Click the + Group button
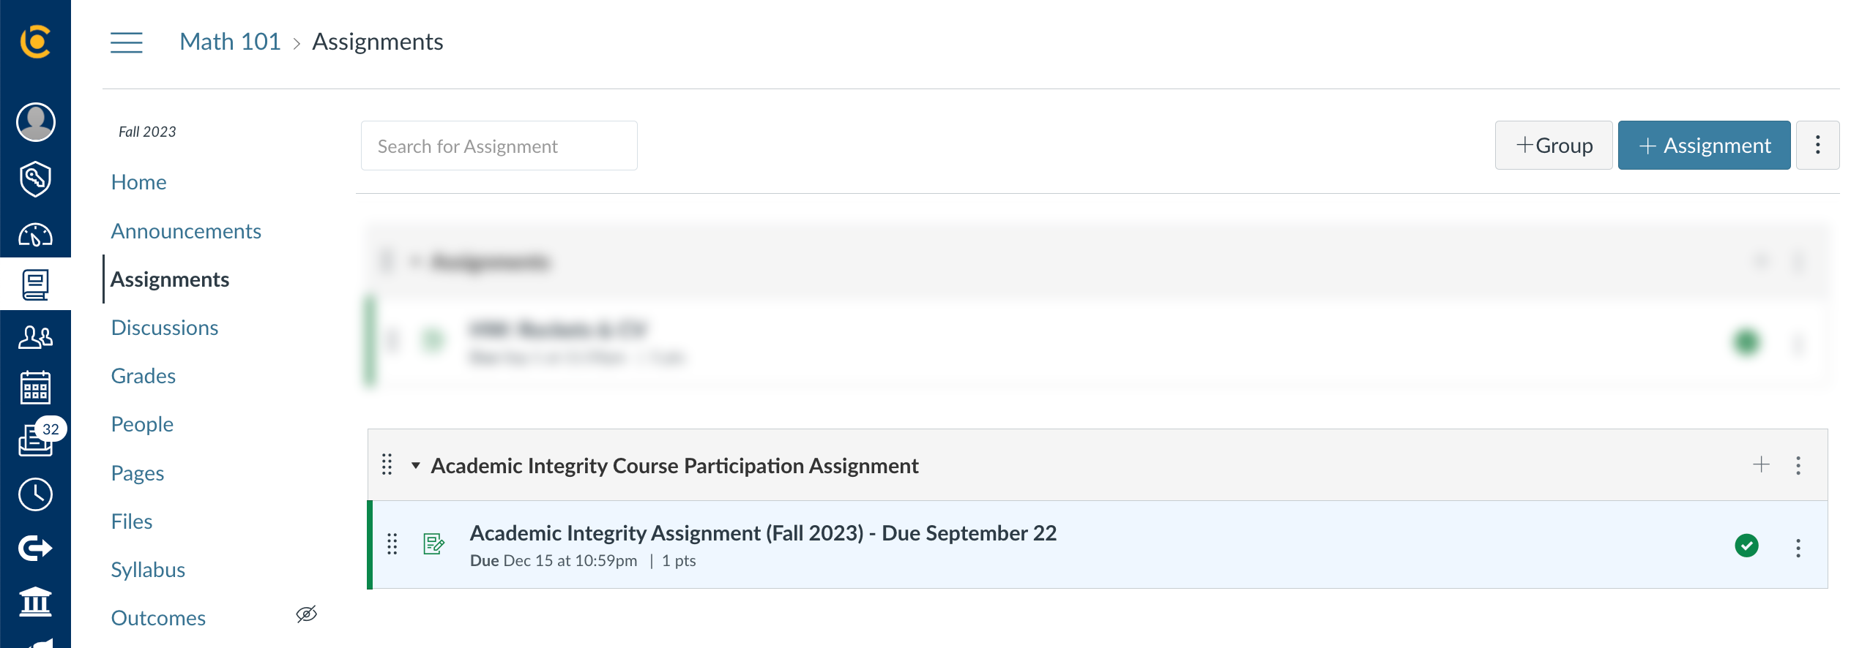 tap(1554, 145)
